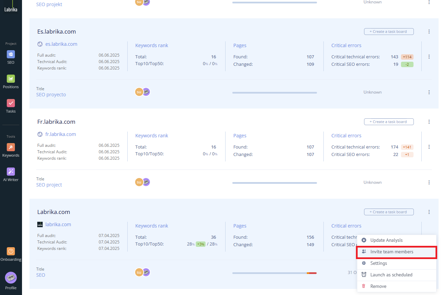445x295 pixels.
Task: Open three-dot menu for Labrika.com header
Action: click(429, 212)
